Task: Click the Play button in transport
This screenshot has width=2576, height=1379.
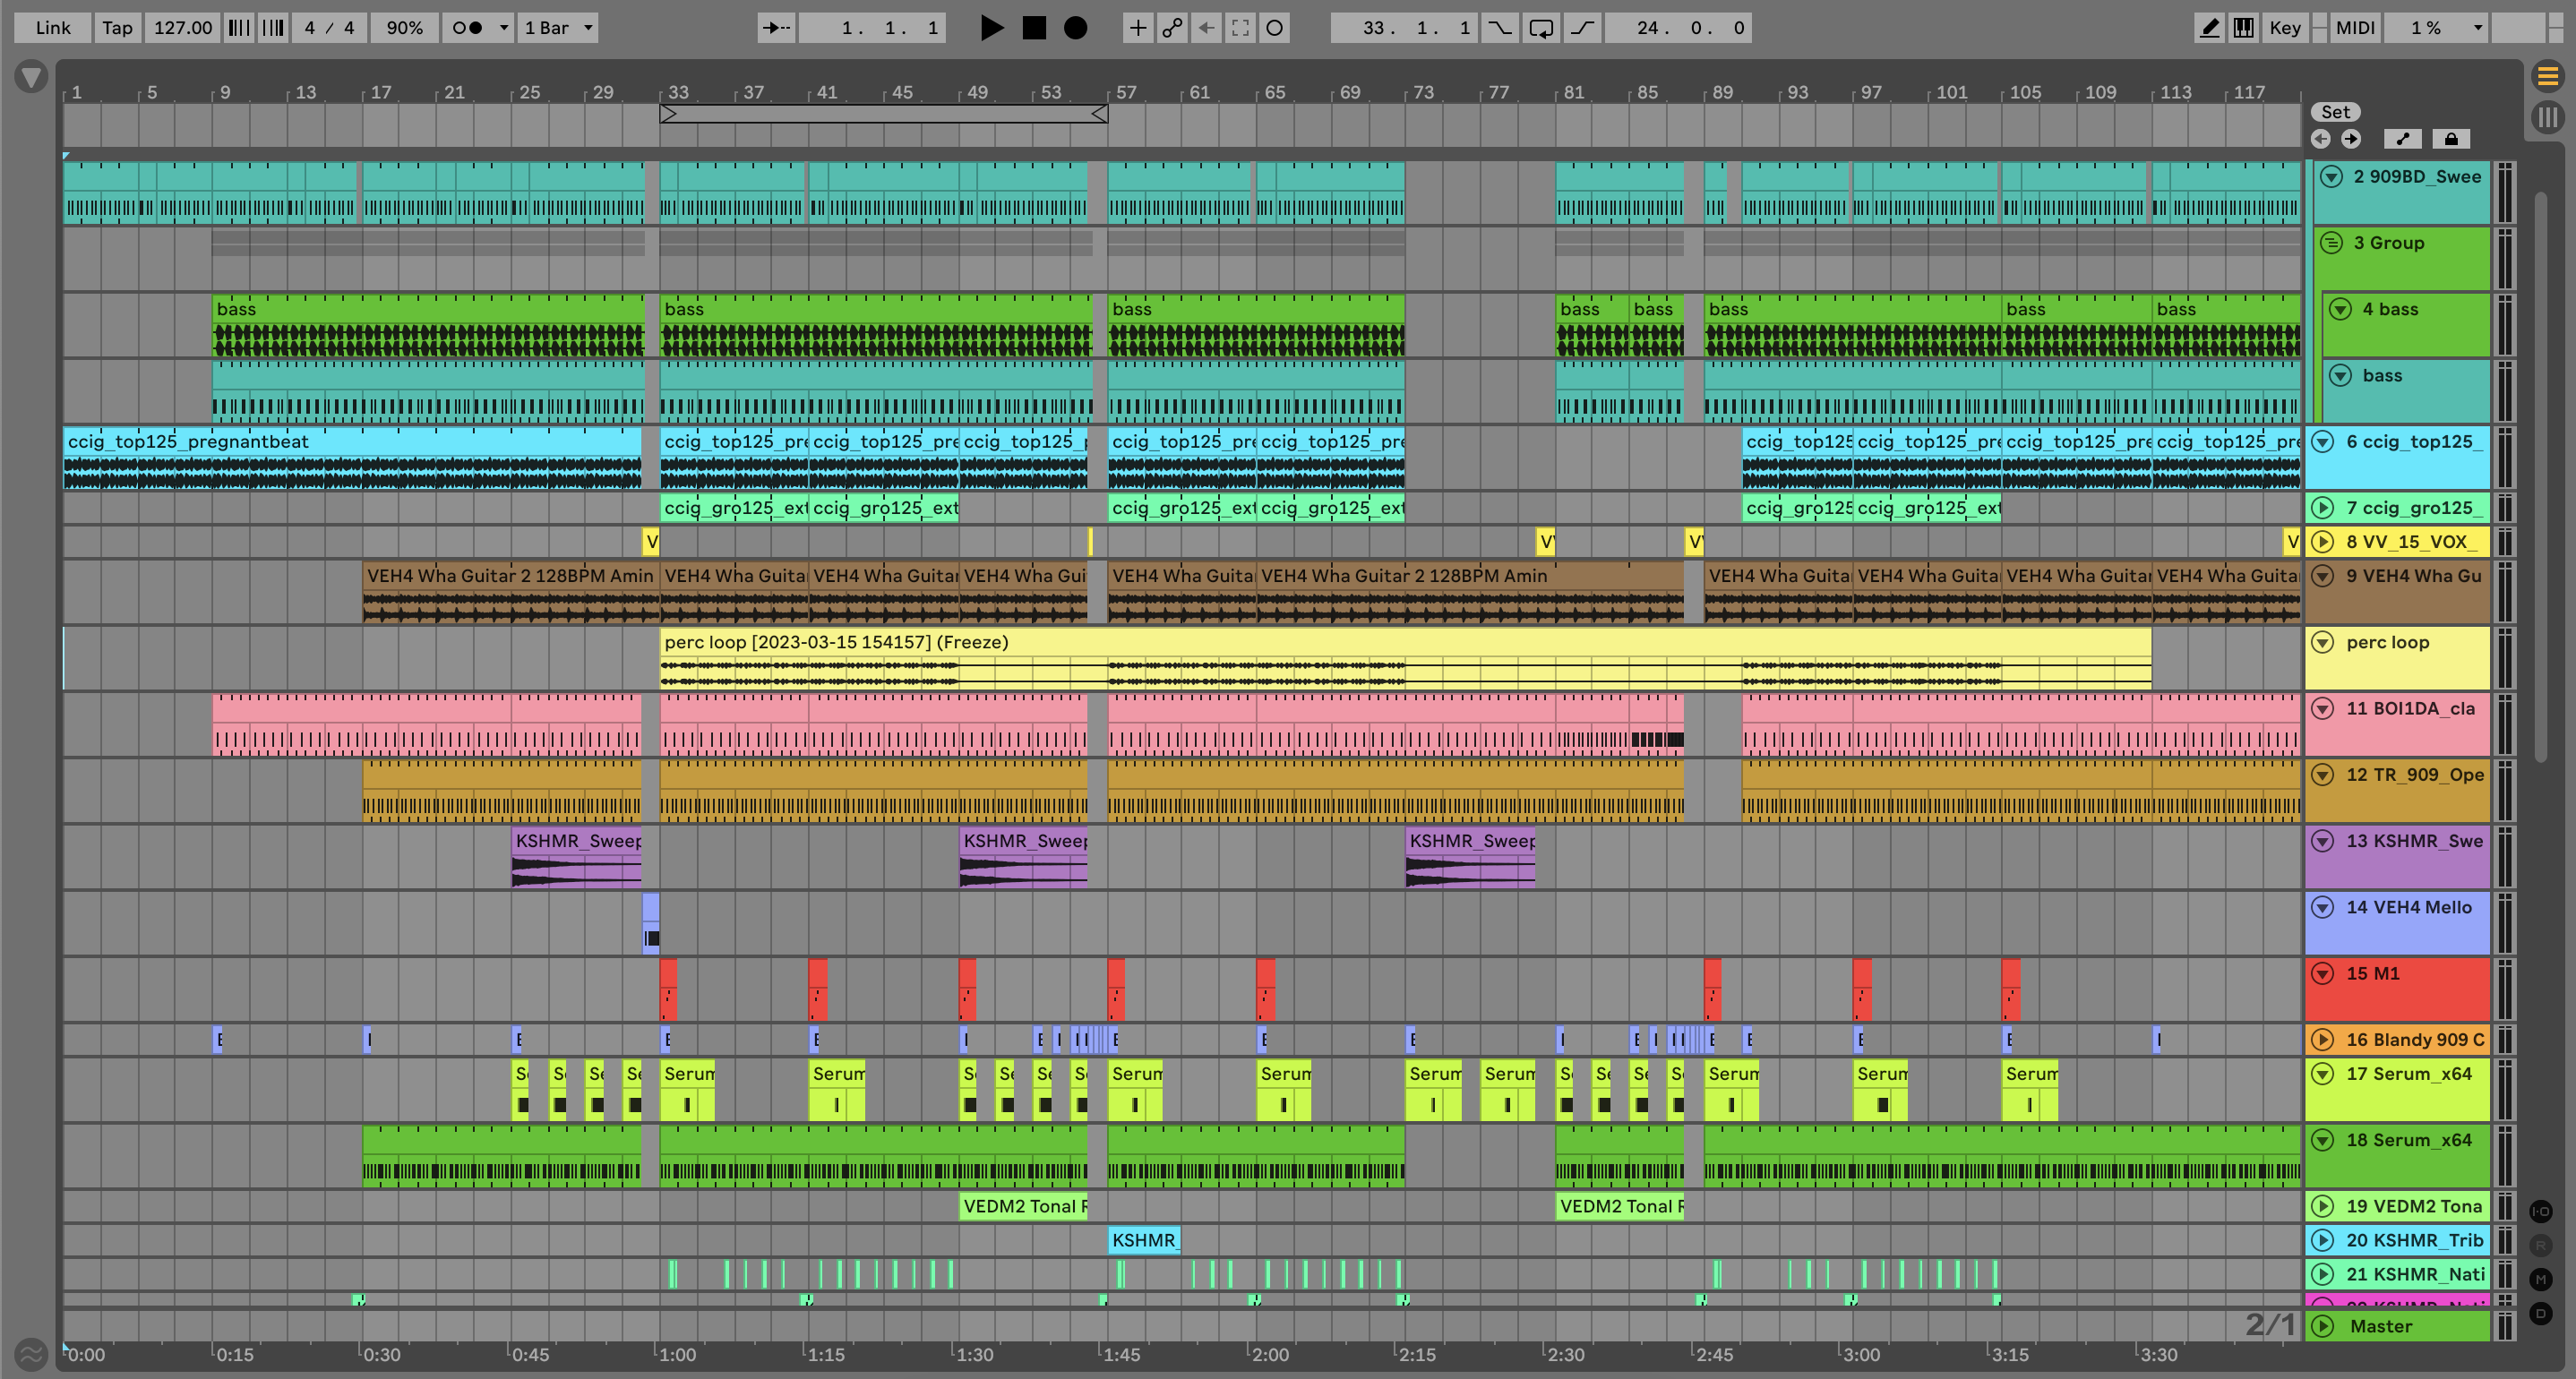Action: pos(991,28)
